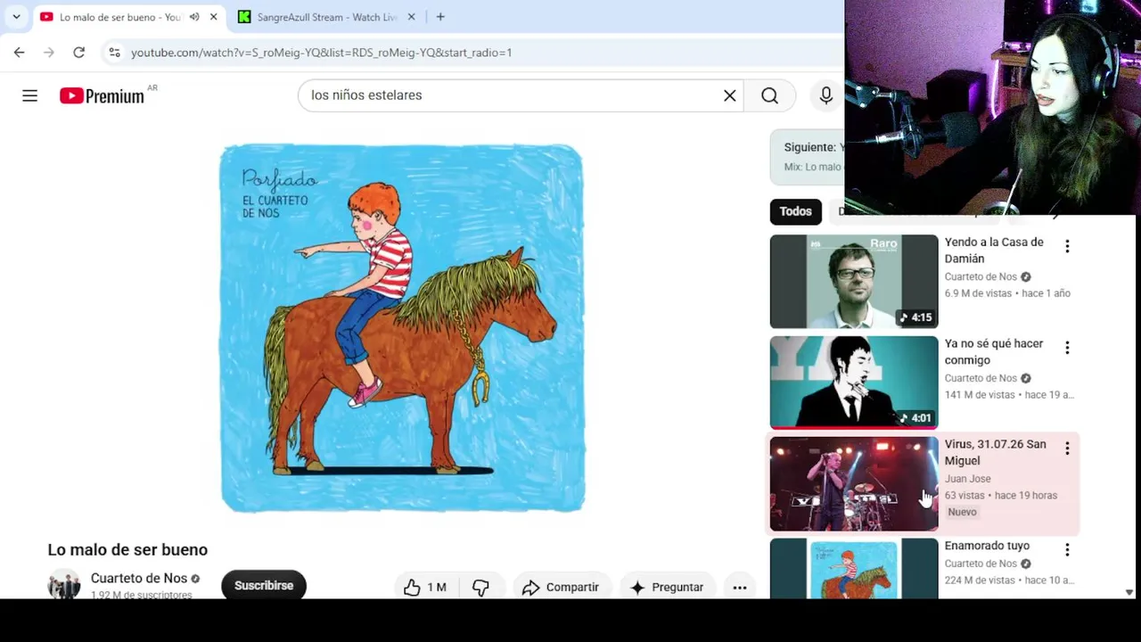
Task: Open the Yendo a la Casa de Damián title
Action: point(994,251)
